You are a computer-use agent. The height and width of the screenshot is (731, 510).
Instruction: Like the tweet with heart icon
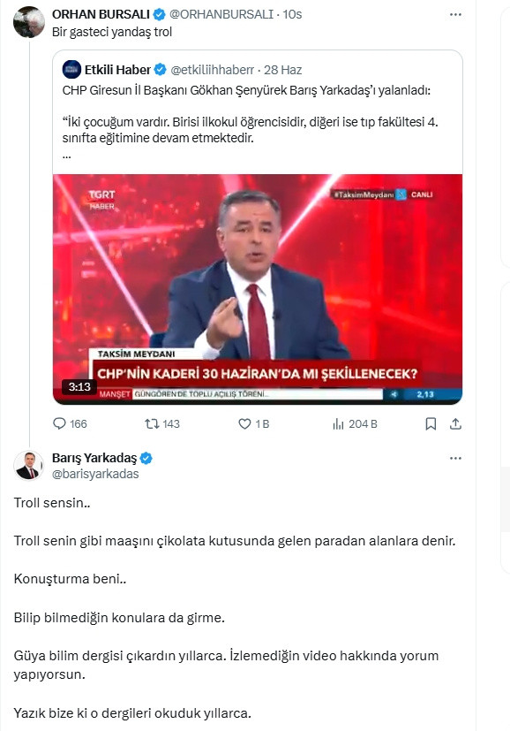(244, 423)
